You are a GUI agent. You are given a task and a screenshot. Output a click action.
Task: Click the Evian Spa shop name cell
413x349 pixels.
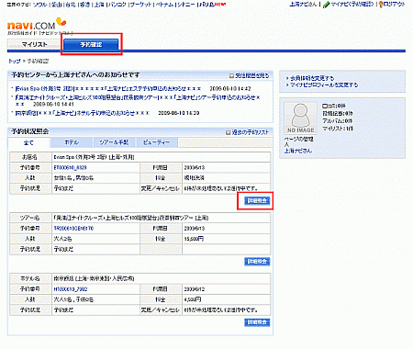tap(162, 157)
